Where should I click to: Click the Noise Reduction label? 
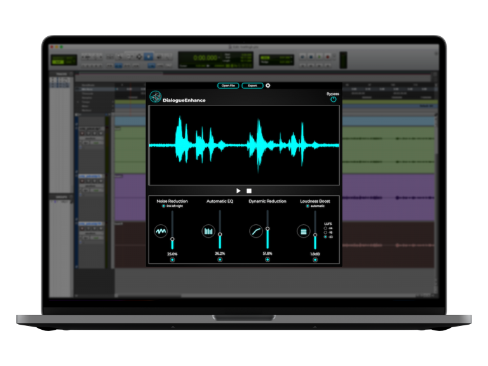(172, 201)
